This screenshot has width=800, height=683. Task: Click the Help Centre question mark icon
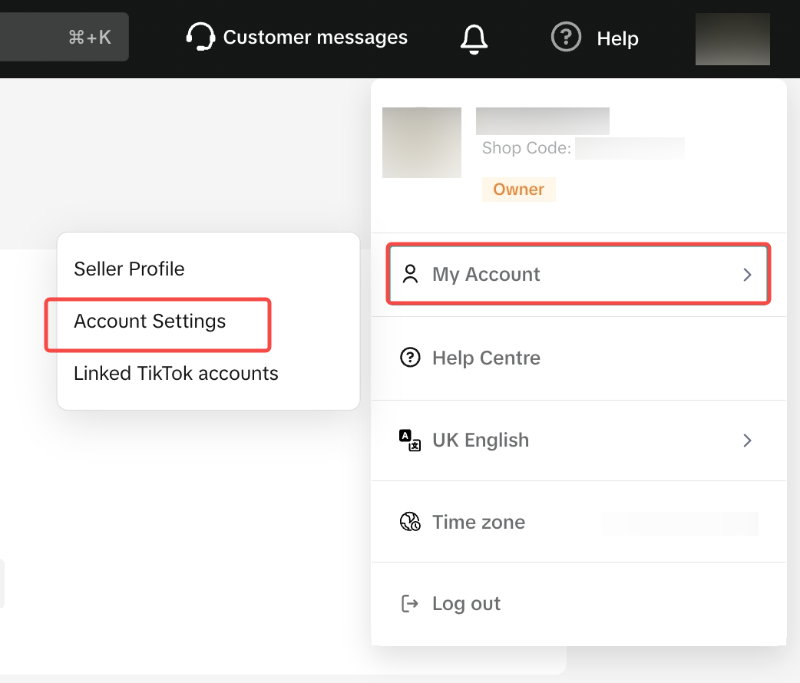(x=411, y=358)
